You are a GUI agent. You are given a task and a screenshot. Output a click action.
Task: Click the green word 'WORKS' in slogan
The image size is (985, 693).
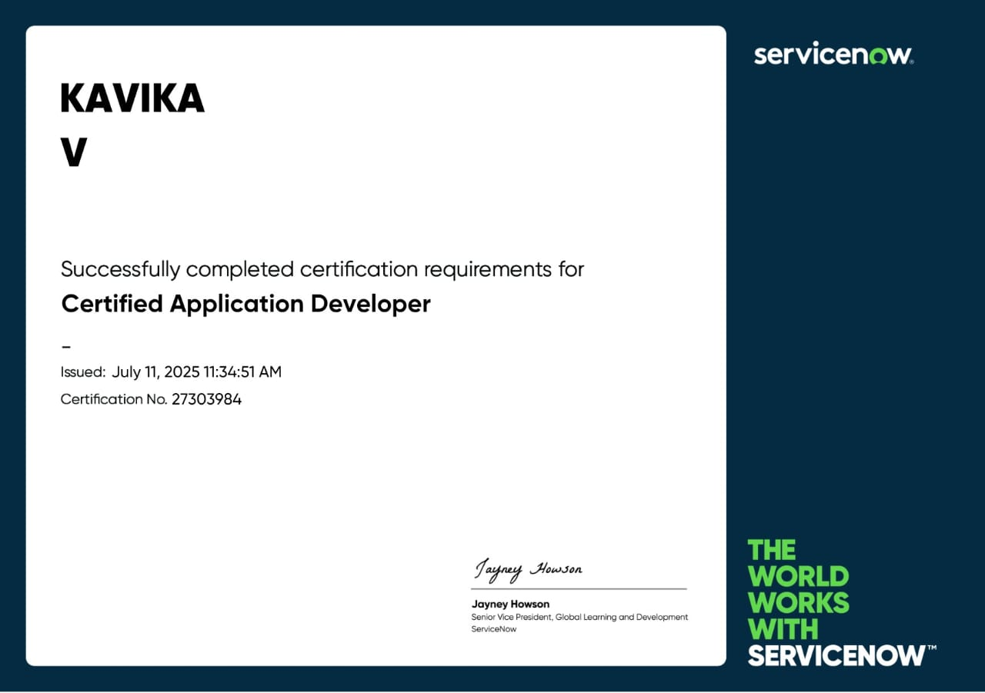[x=798, y=603]
